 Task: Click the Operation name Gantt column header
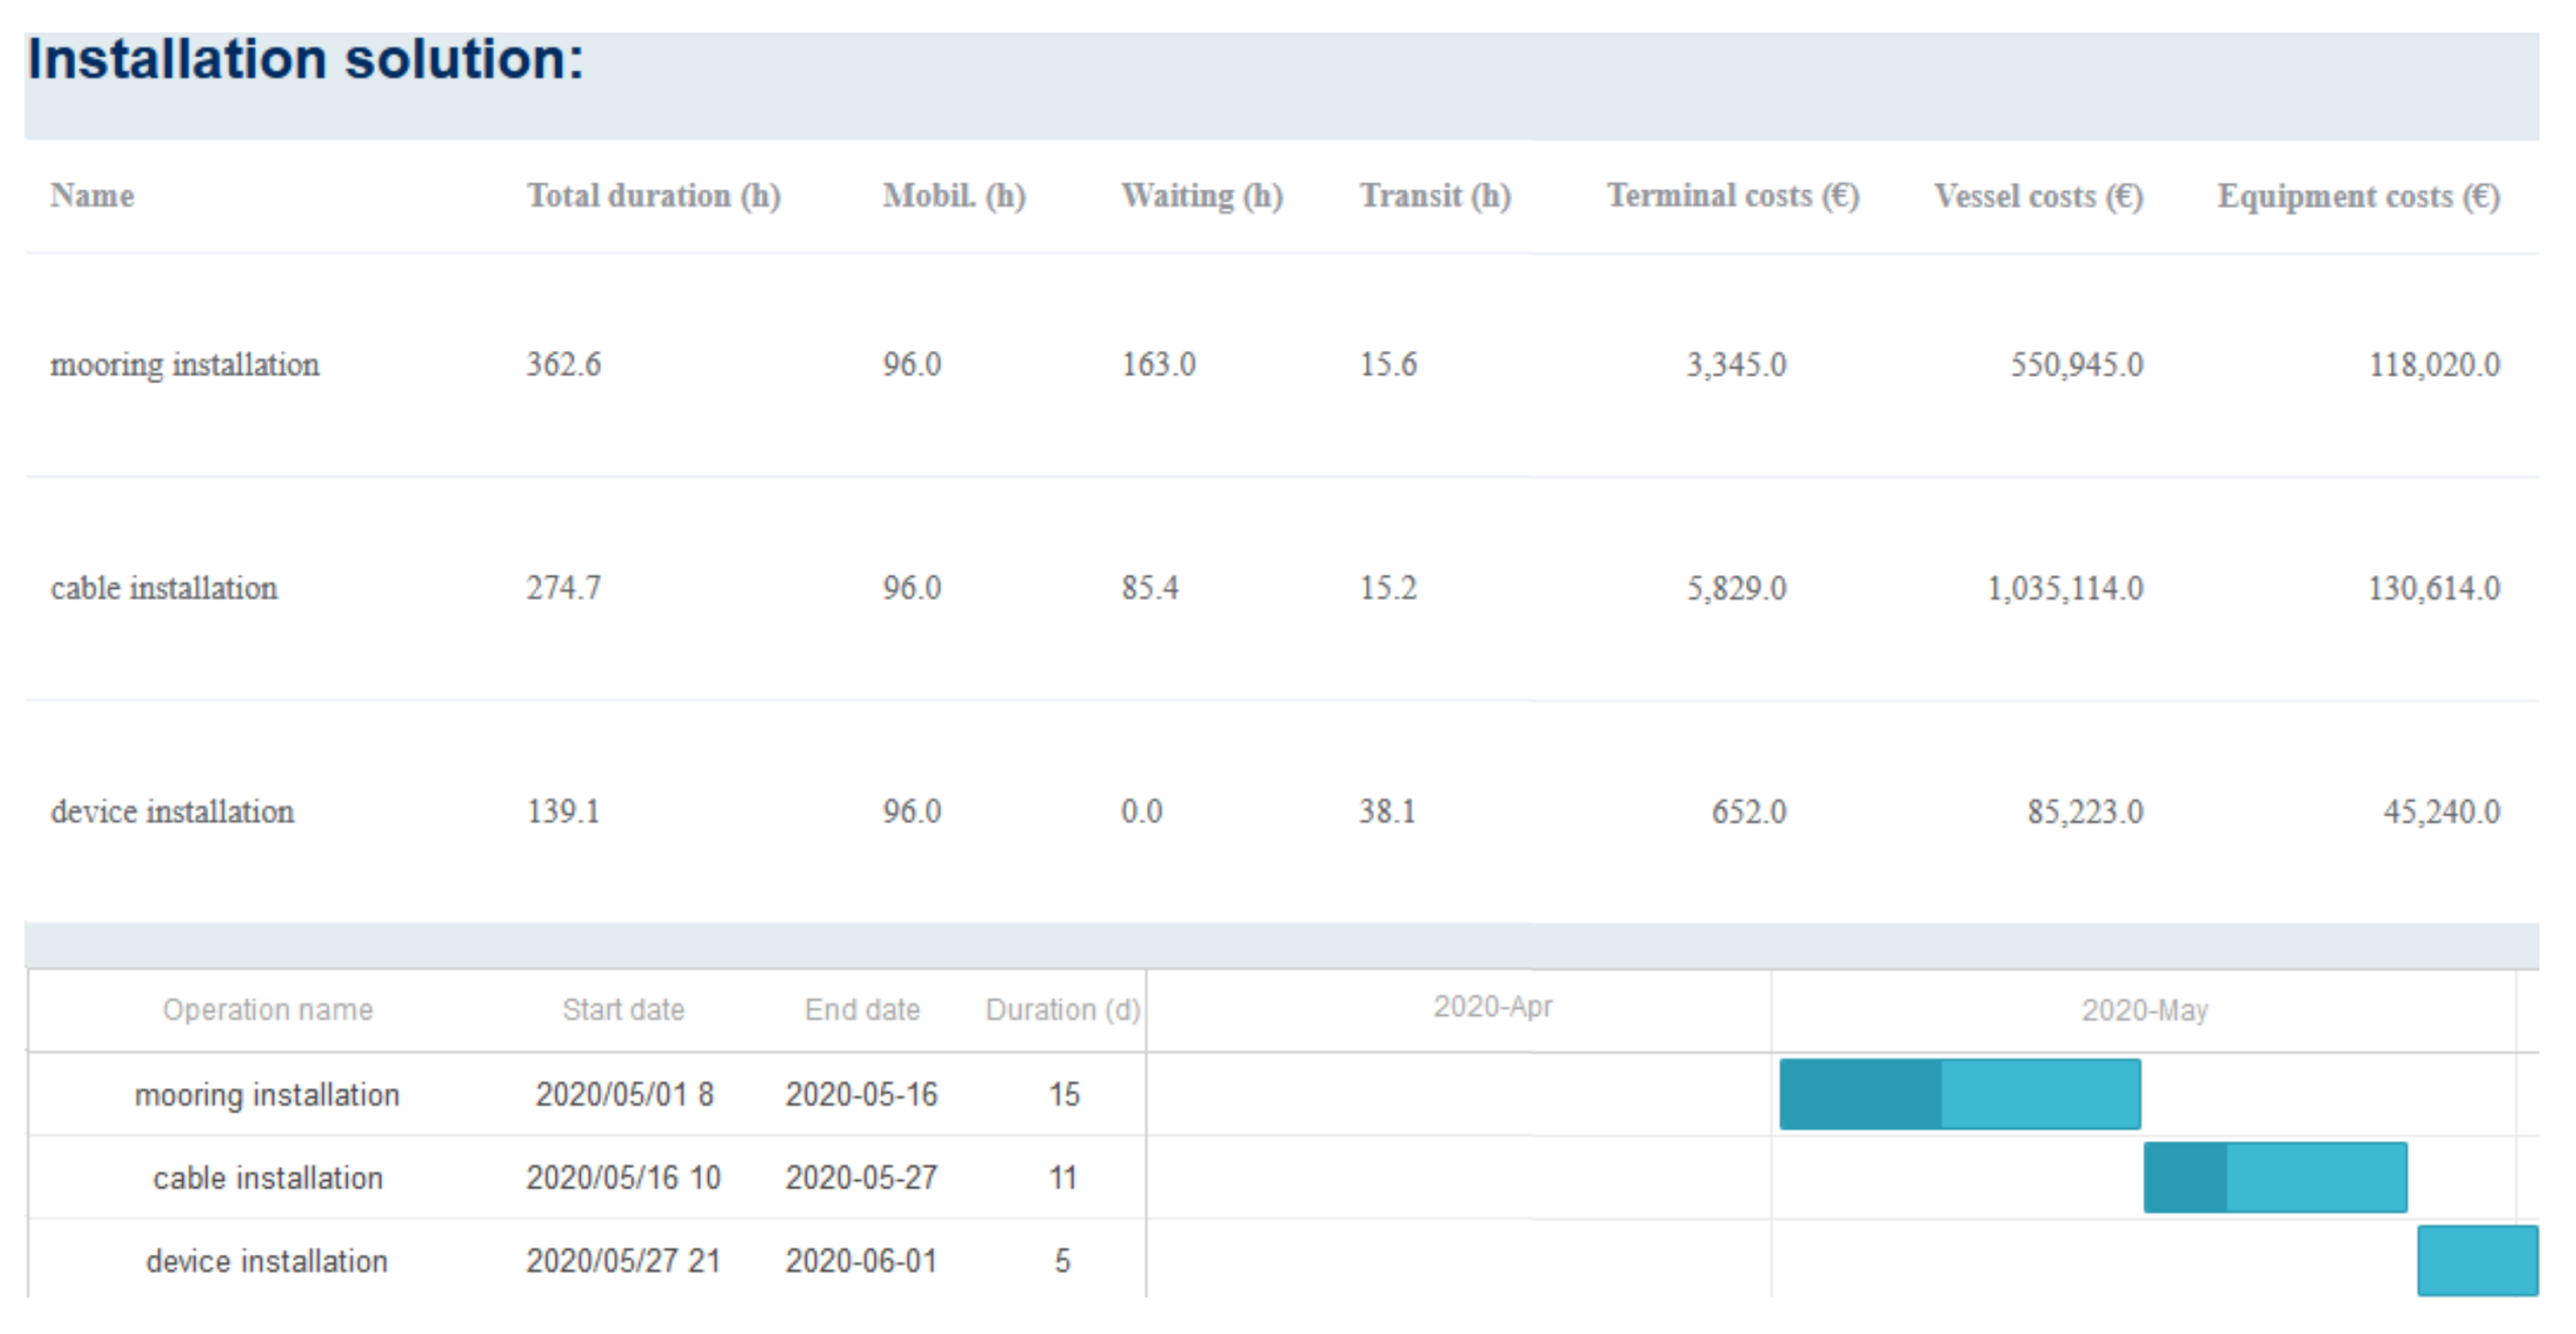coord(267,1010)
